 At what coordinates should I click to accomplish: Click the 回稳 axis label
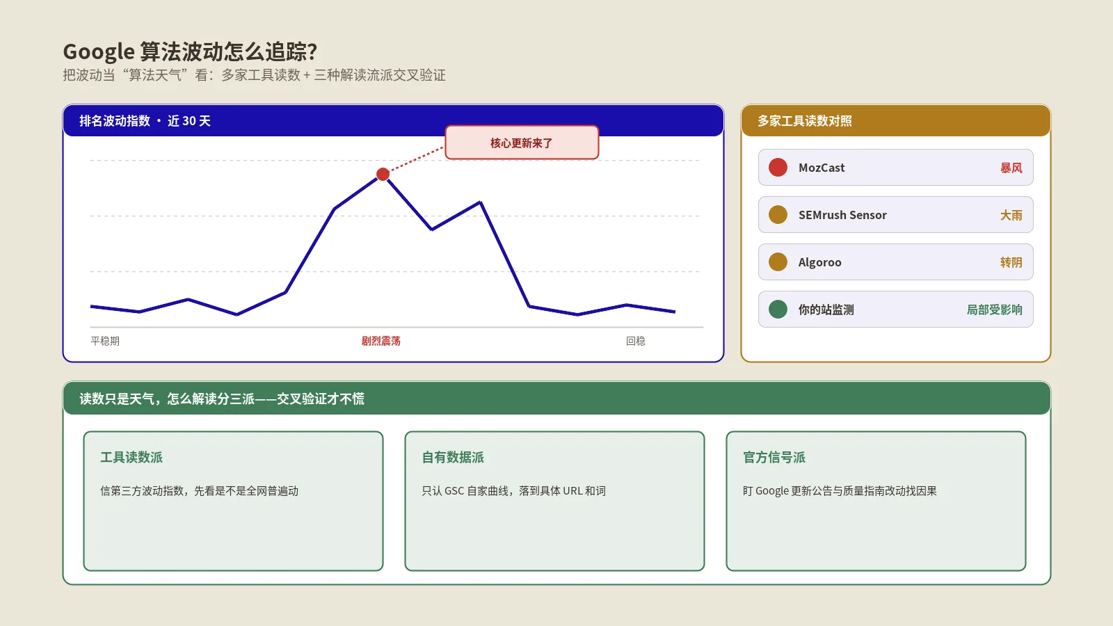[636, 341]
